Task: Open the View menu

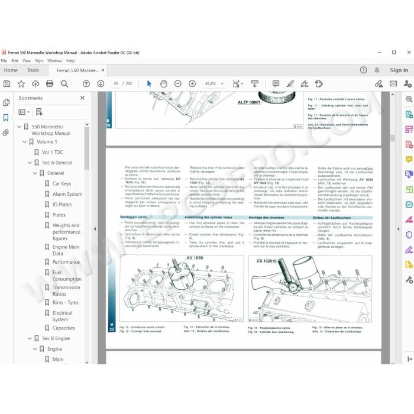Action: pos(27,61)
